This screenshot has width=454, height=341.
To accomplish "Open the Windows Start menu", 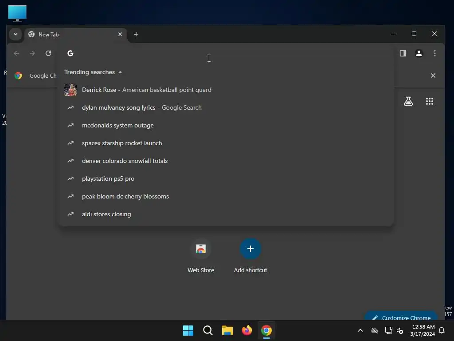I will 188,330.
